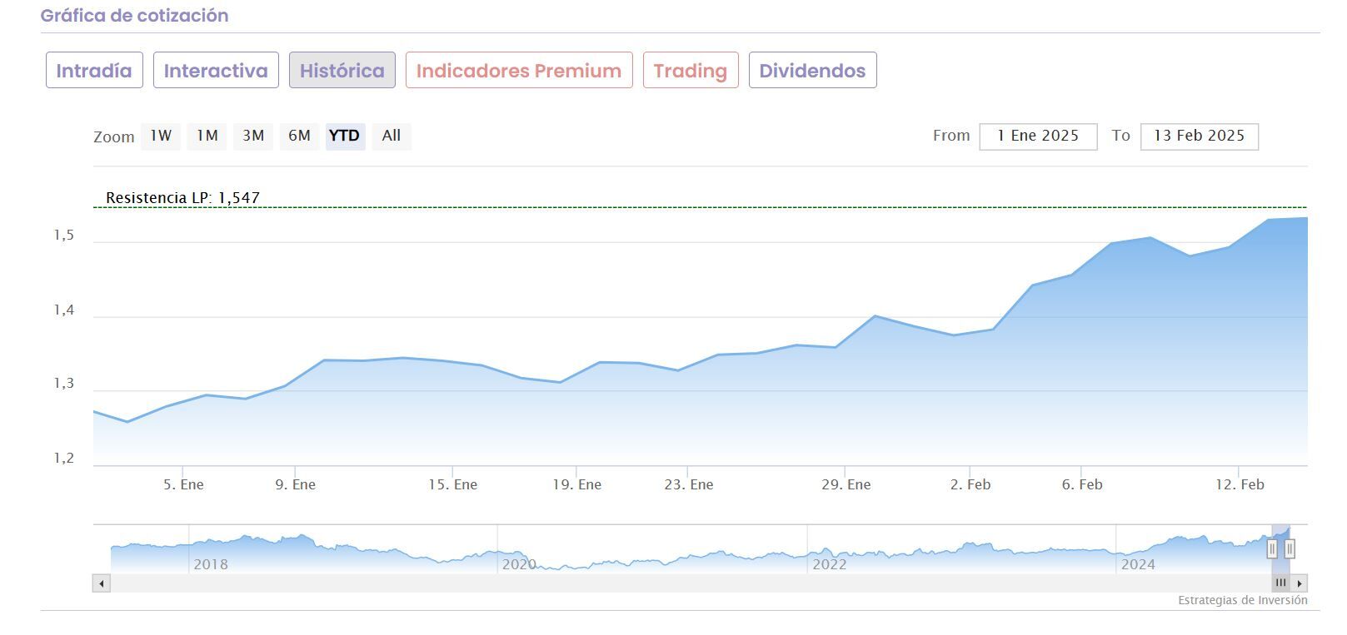Screen dimensions: 1347x635
Task: Click the navigator scrollbar thumb
Action: pyautogui.click(x=1281, y=583)
